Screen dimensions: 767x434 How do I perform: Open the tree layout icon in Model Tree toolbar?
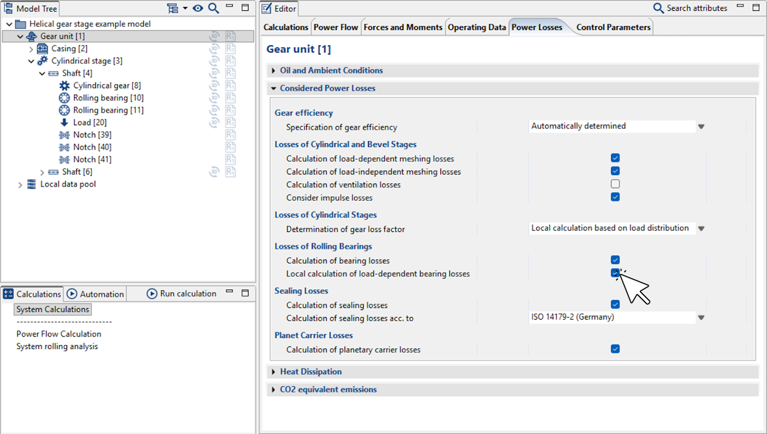coord(172,8)
